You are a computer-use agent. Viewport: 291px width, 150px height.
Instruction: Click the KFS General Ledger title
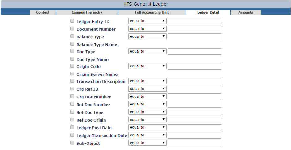(x=146, y=4)
